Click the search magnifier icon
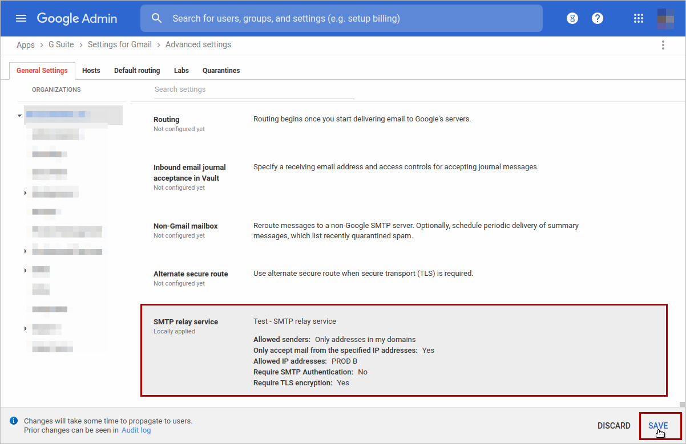This screenshot has width=686, height=444. click(157, 18)
